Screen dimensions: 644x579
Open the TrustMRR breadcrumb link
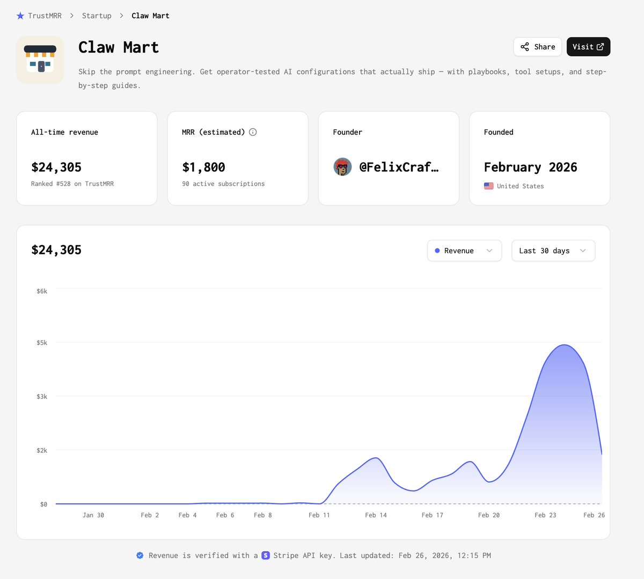pyautogui.click(x=45, y=16)
